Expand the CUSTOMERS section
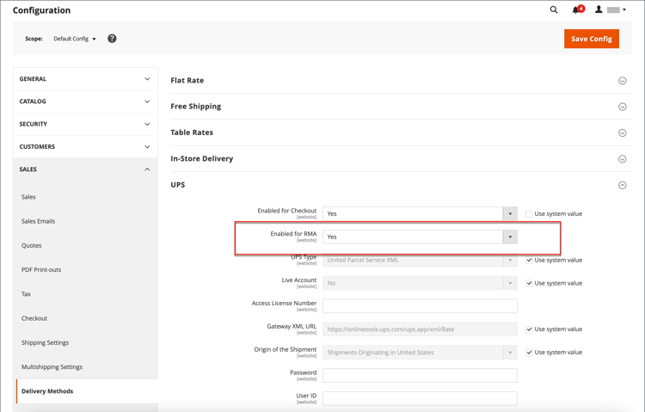 pyautogui.click(x=85, y=147)
